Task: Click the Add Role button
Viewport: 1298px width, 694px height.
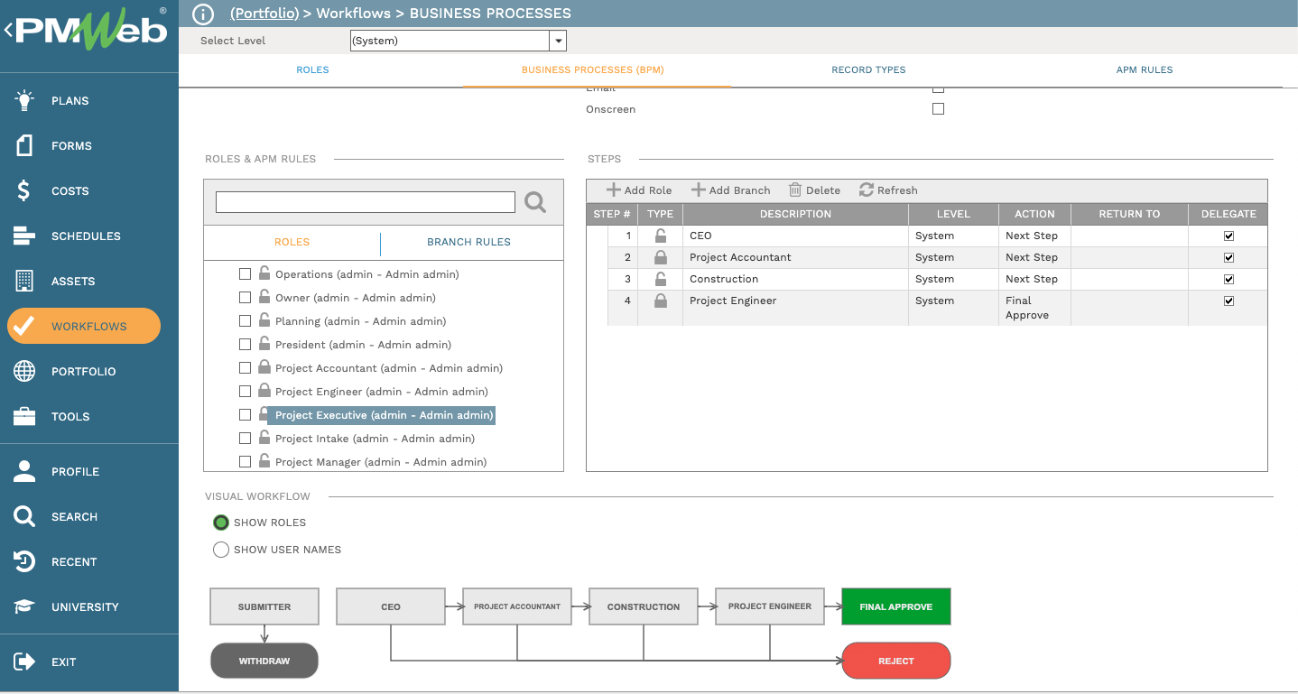Action: (x=639, y=190)
